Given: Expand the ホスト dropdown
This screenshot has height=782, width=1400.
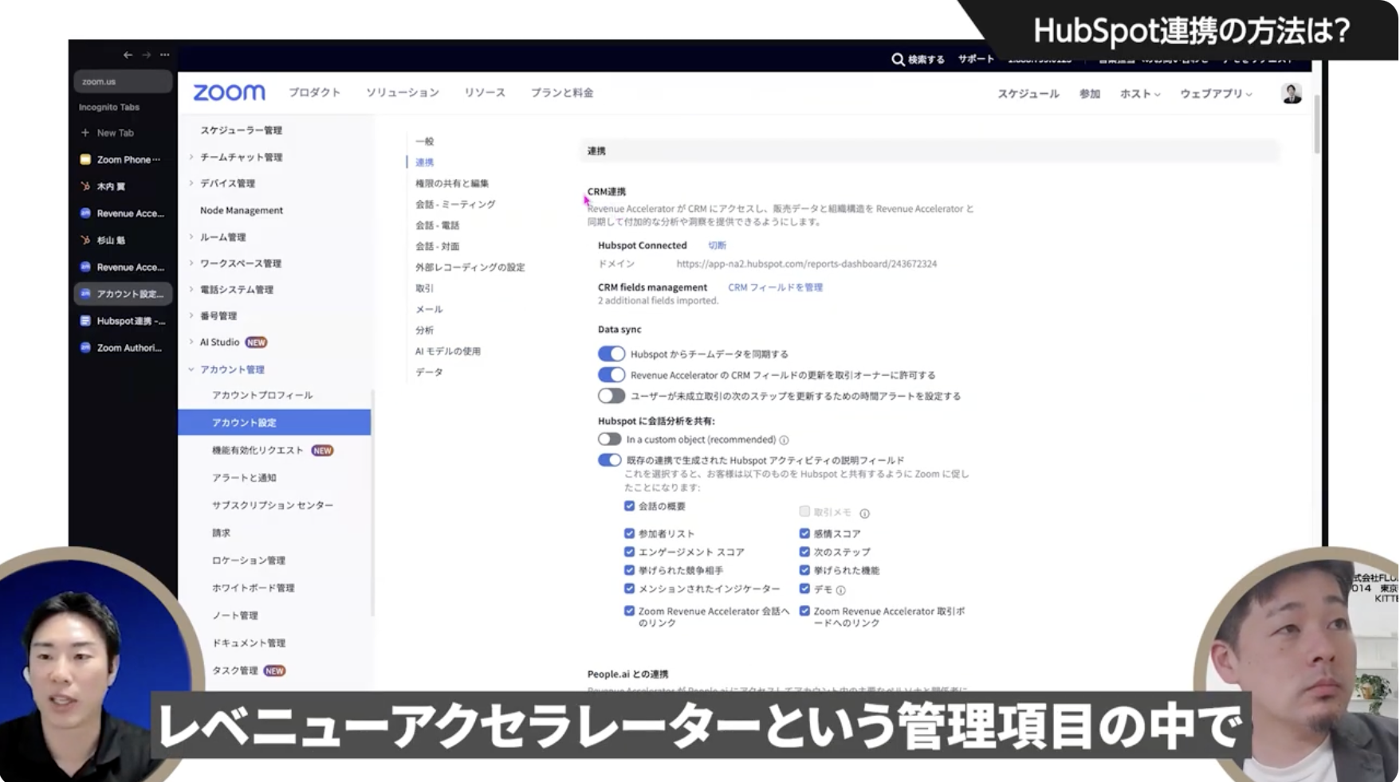Looking at the screenshot, I should pos(1139,94).
